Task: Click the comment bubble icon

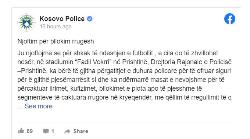Action: point(46,131)
